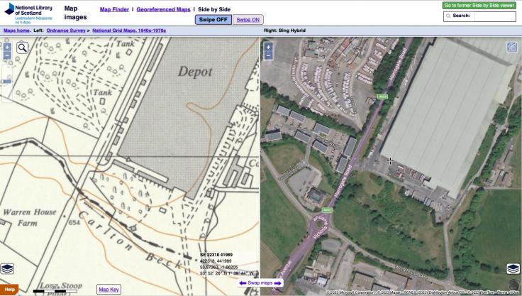Go to Georeferenced Maps viewer
The image size is (522, 296).
pos(163,9)
